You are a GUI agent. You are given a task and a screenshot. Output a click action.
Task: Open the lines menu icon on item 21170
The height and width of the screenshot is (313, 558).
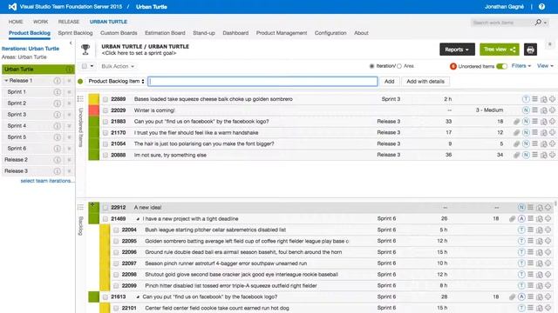click(x=534, y=132)
